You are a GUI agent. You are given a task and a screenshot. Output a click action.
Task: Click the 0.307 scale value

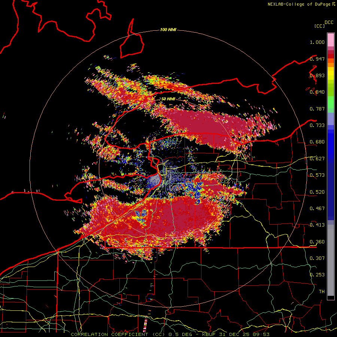pyautogui.click(x=317, y=258)
